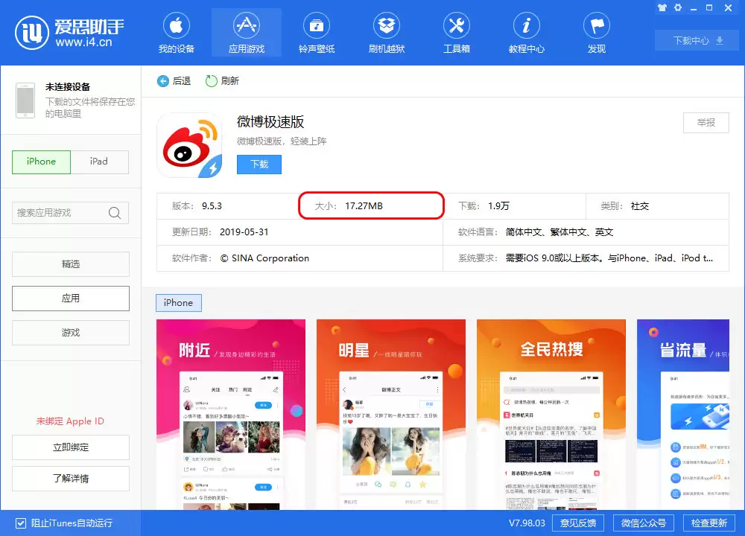Click the 微博极速版 app title

coord(270,122)
